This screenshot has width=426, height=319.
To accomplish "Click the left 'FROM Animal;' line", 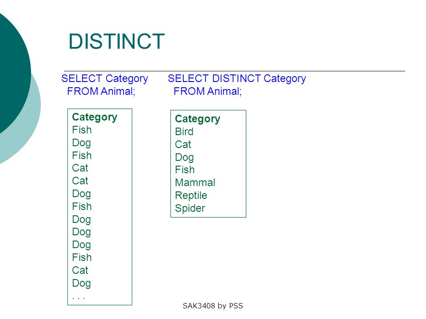I will click(101, 91).
